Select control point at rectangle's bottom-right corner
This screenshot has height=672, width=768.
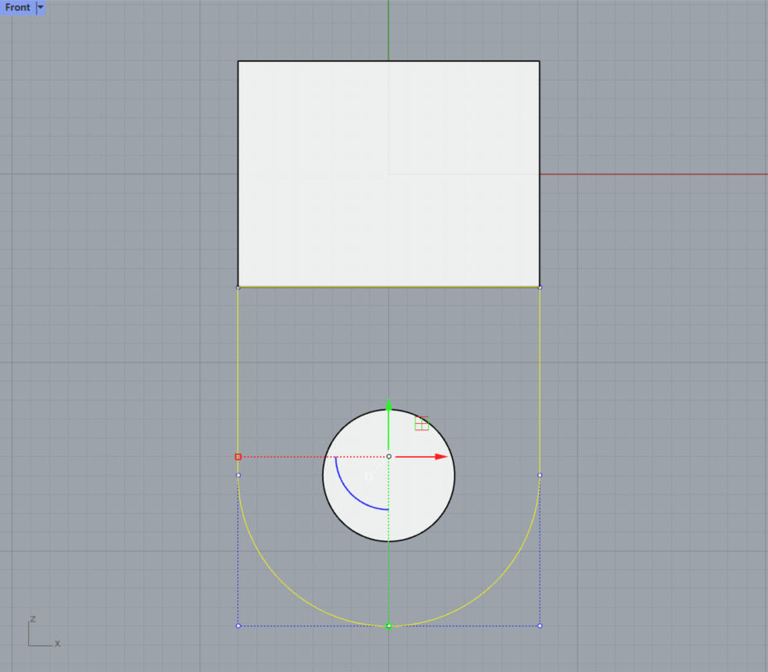click(540, 287)
